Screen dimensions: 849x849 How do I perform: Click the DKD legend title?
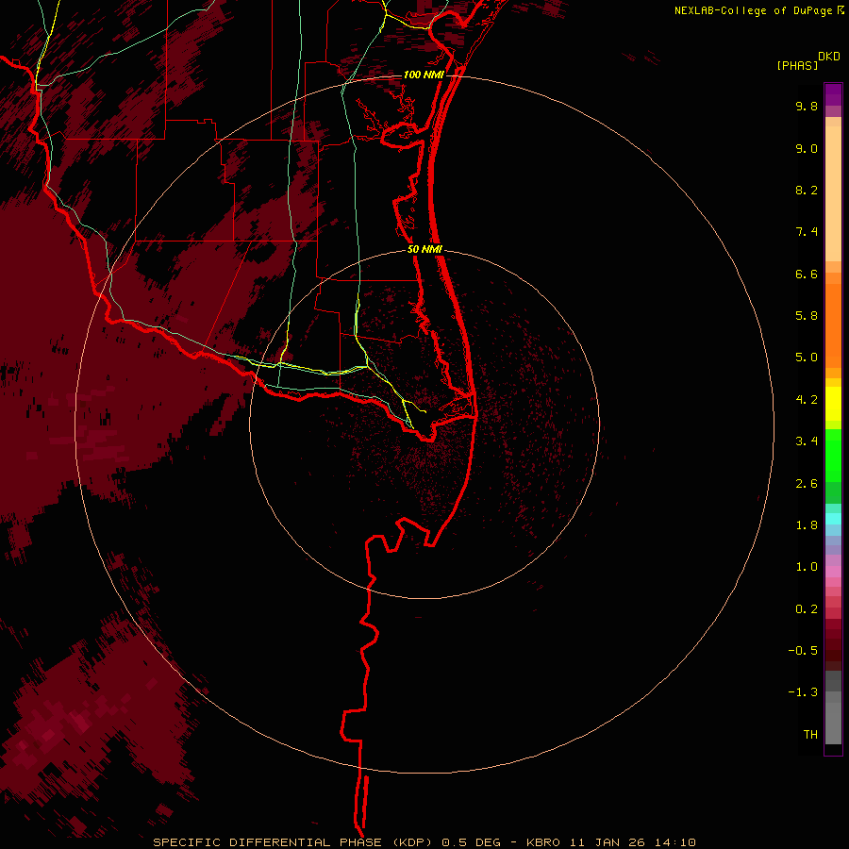point(829,57)
